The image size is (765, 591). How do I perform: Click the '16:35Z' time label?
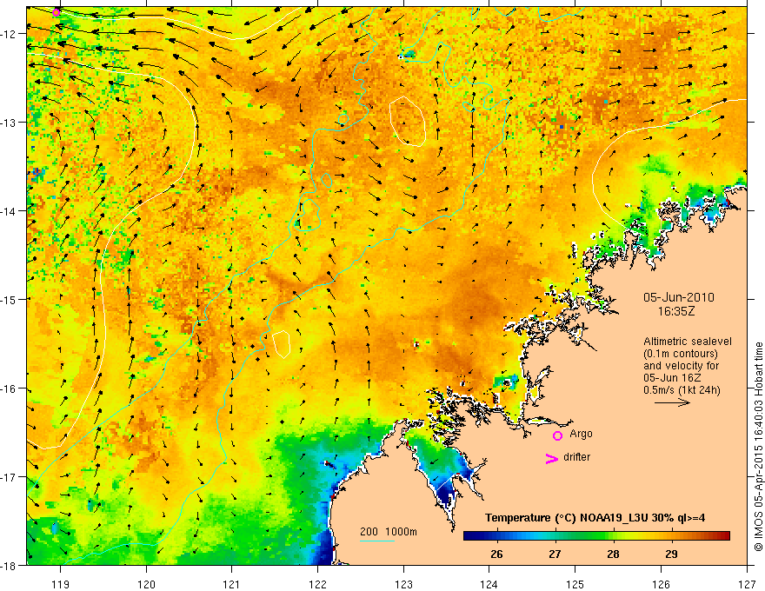675,311
